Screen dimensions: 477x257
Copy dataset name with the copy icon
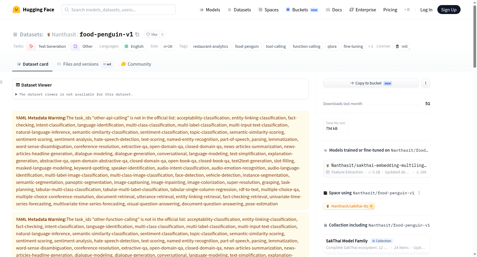(137, 34)
